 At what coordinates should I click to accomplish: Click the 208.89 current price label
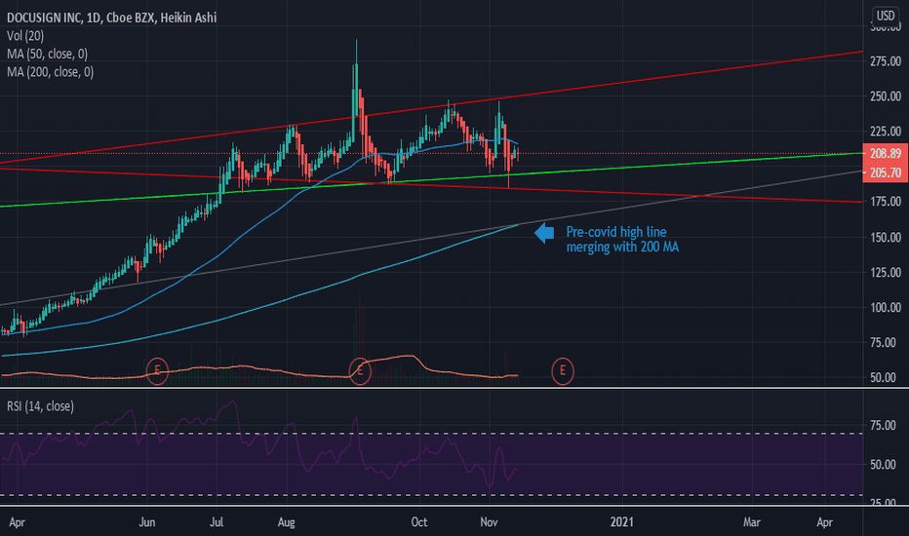(886, 153)
